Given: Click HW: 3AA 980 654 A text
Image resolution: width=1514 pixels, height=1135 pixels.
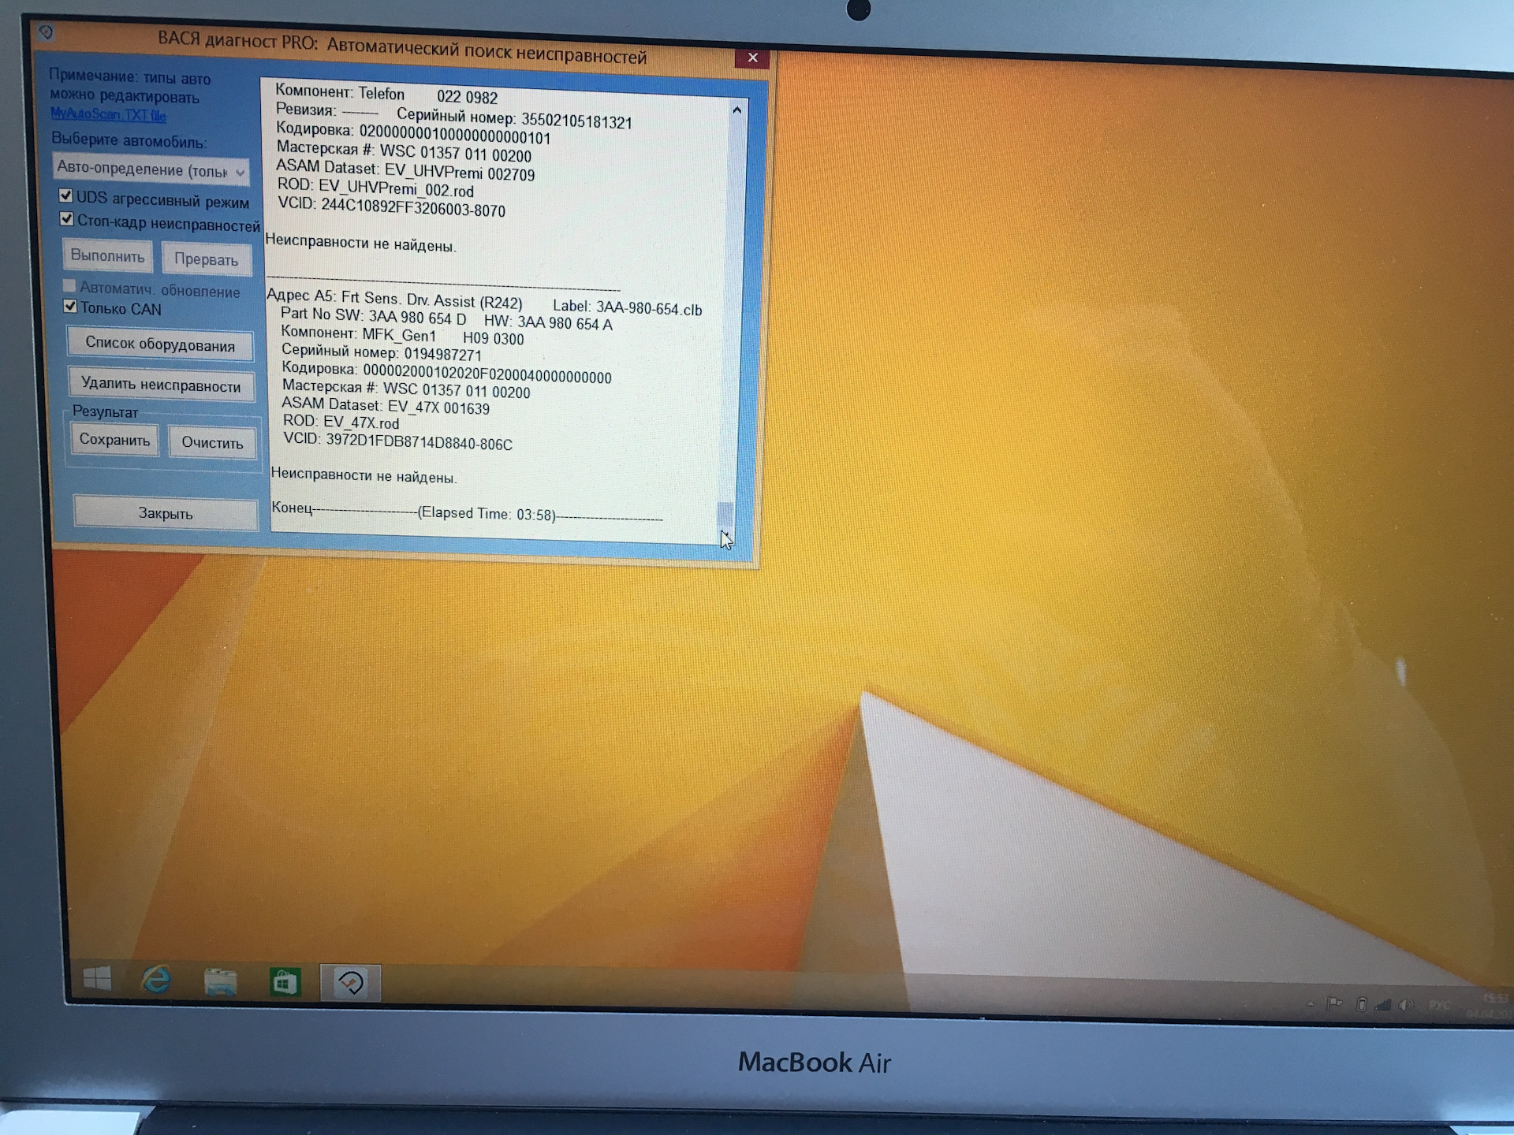Looking at the screenshot, I should 548,322.
